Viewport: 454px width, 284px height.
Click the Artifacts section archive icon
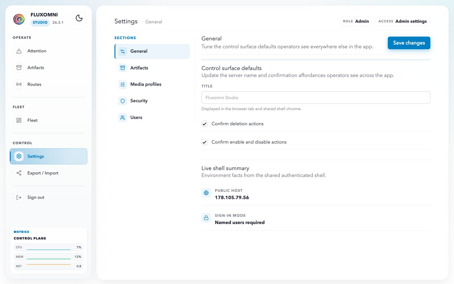point(123,68)
